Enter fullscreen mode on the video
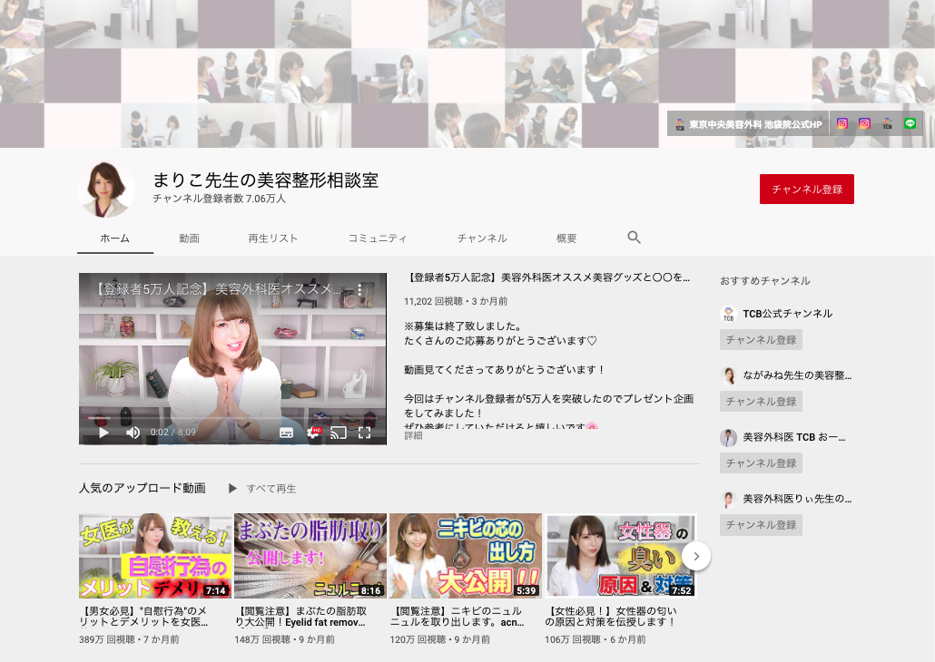 coord(365,433)
